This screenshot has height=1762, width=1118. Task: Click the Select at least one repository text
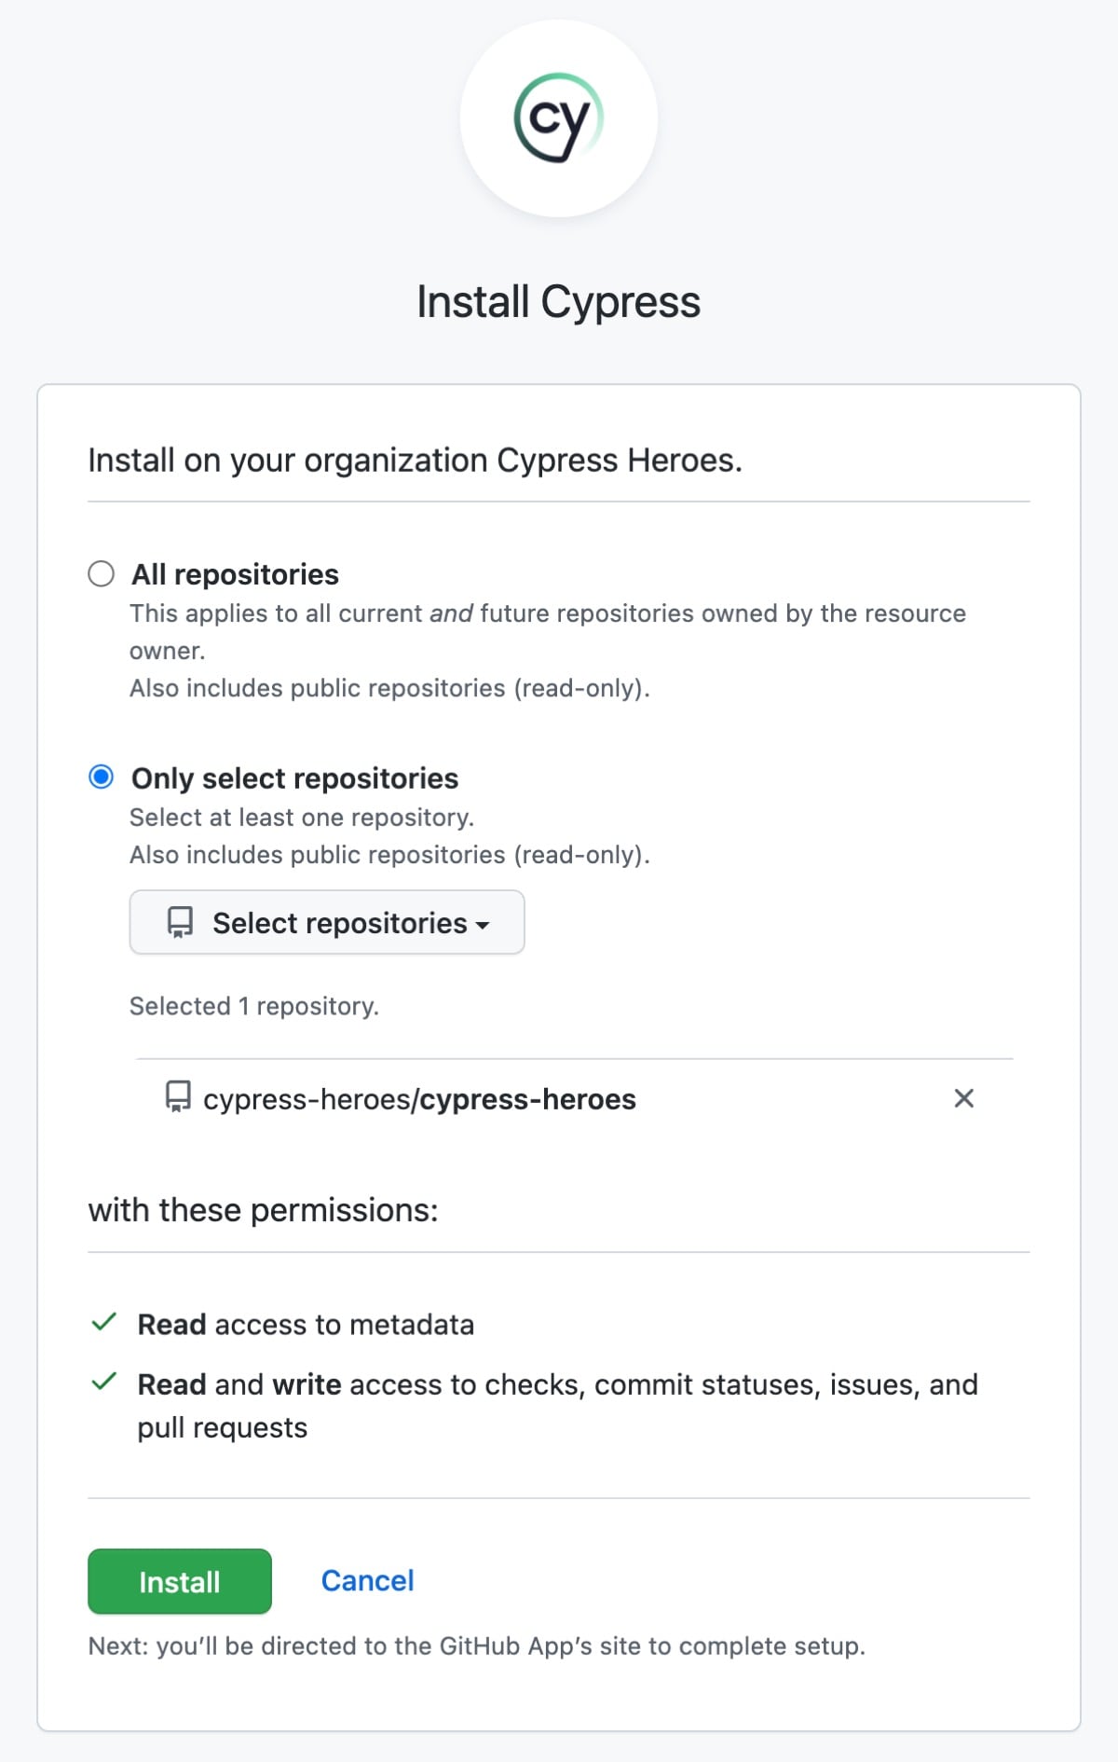302,817
